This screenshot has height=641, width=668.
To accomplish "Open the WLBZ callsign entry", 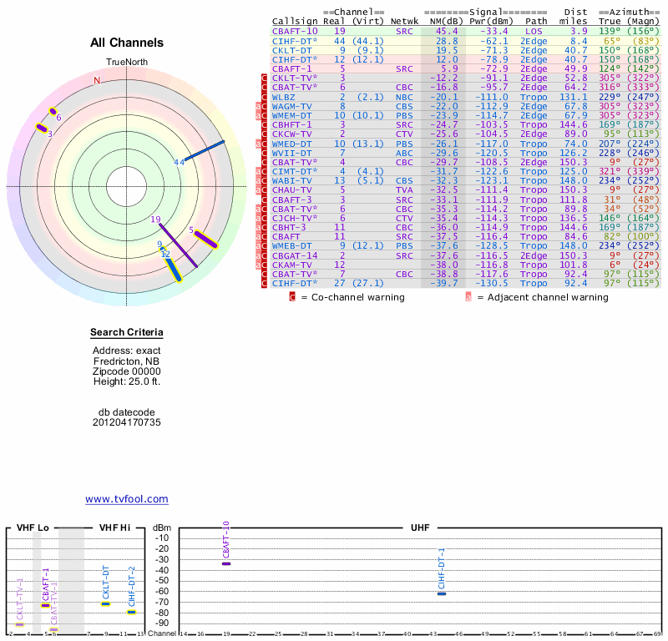I will point(286,96).
